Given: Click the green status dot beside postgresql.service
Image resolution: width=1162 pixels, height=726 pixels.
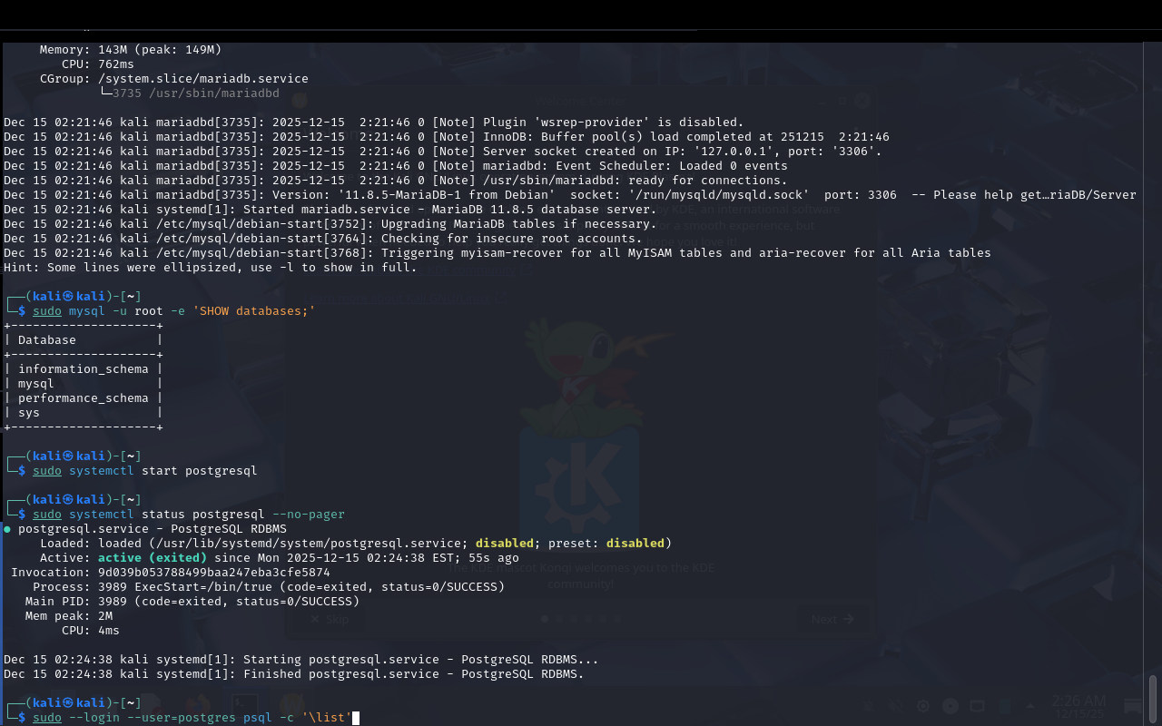Looking at the screenshot, I should coord(7,528).
